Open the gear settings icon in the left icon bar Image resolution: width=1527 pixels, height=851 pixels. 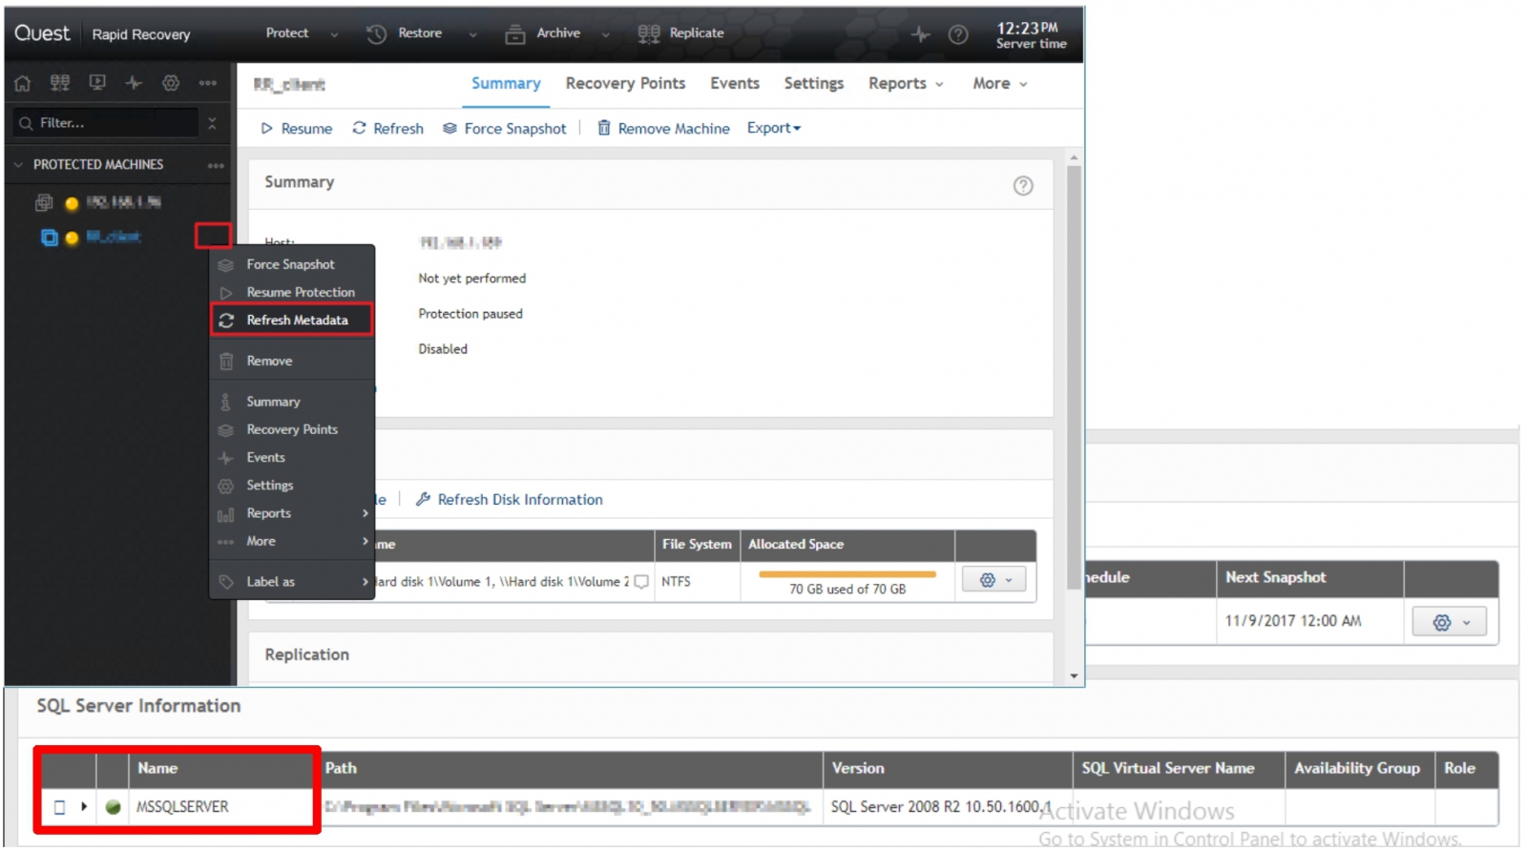point(171,83)
